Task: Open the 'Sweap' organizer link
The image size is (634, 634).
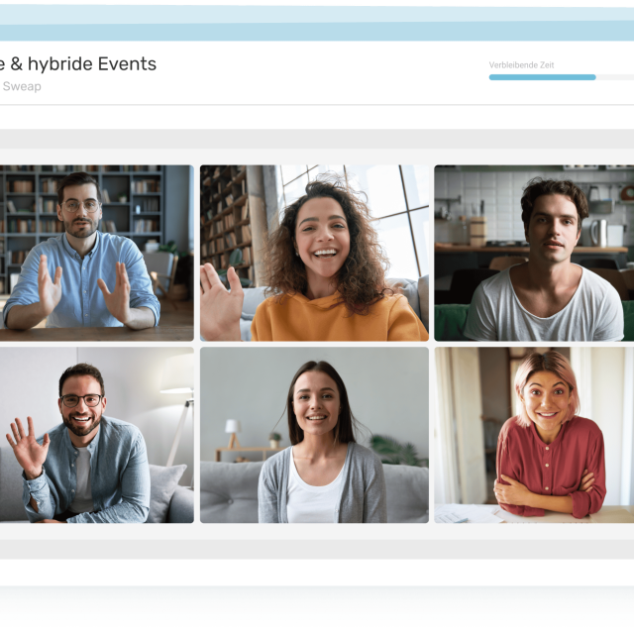Action: (22, 86)
